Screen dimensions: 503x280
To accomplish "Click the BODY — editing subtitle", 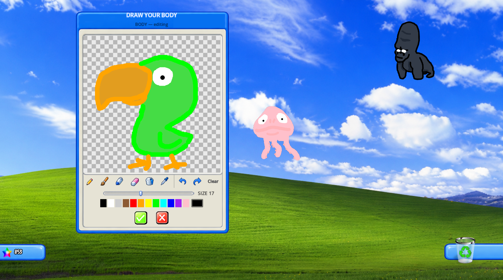I will (x=152, y=24).
